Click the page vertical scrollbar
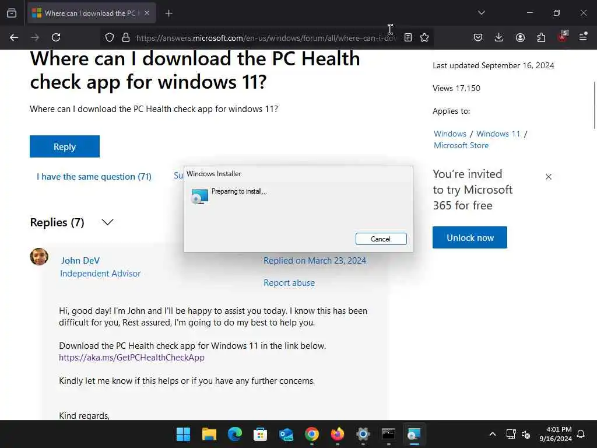The image size is (597, 448). click(x=594, y=105)
